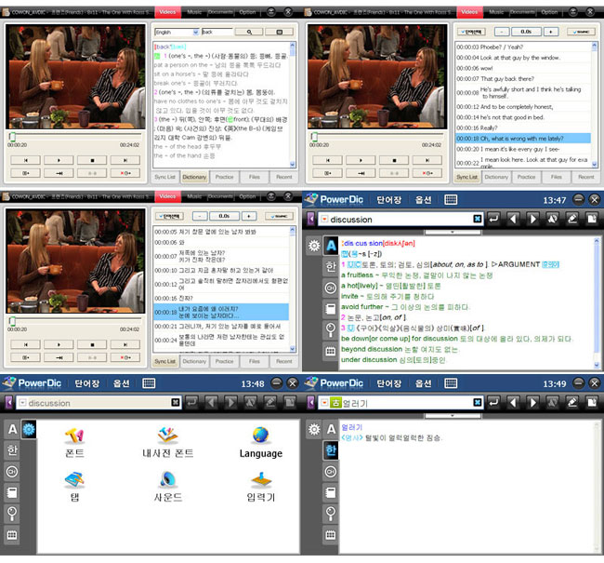Switch to Music in the back dictionary window
The width and height of the screenshot is (604, 563).
click(194, 12)
